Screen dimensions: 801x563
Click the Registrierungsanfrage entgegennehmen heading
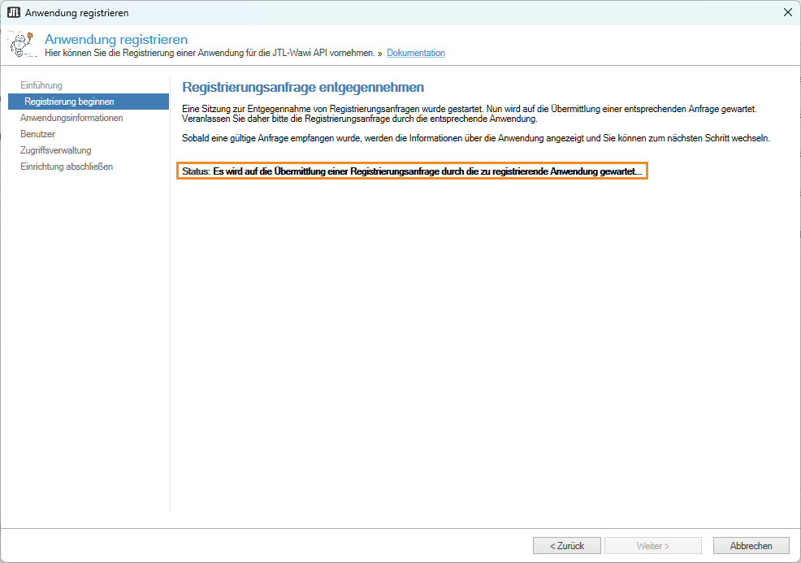[x=303, y=87]
